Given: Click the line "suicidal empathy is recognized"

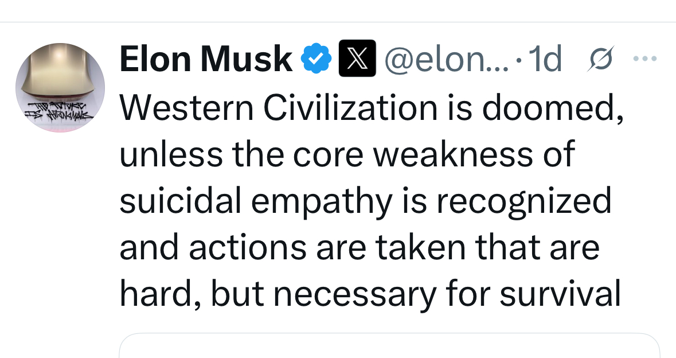Looking at the screenshot, I should pyautogui.click(x=366, y=201).
